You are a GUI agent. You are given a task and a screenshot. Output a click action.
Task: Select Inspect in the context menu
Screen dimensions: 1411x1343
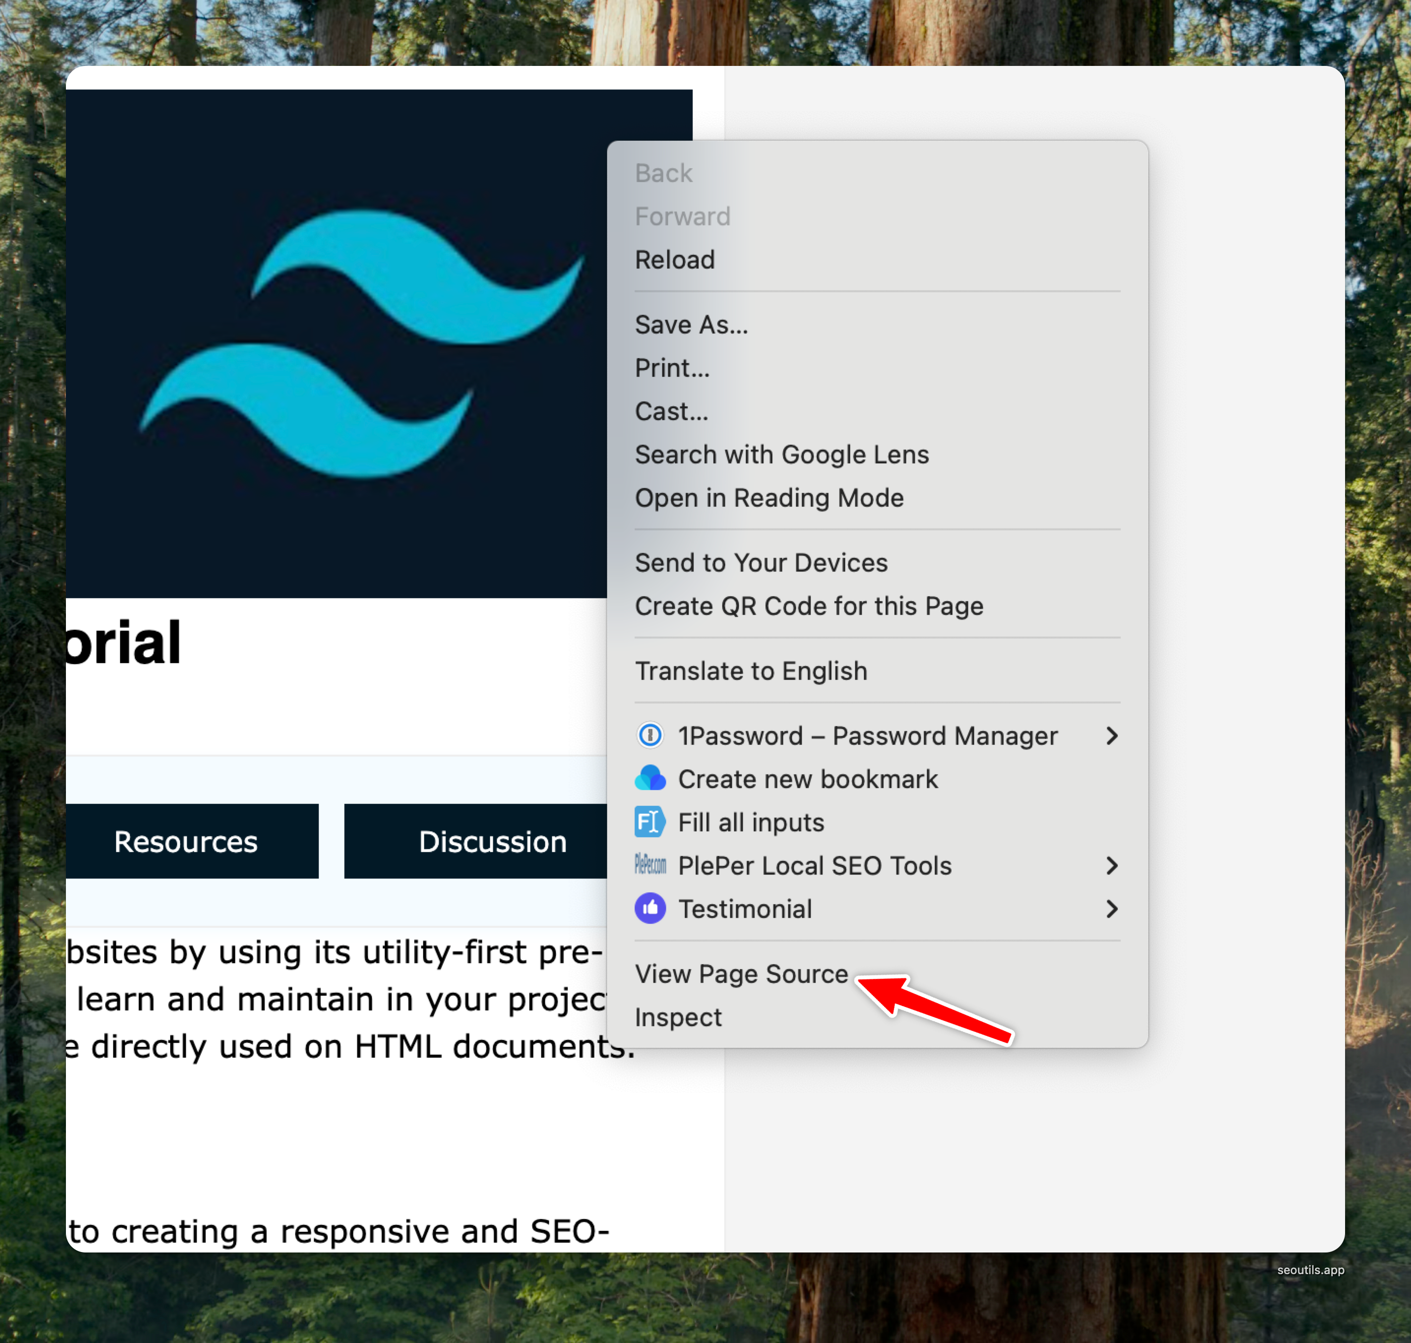coord(678,1016)
